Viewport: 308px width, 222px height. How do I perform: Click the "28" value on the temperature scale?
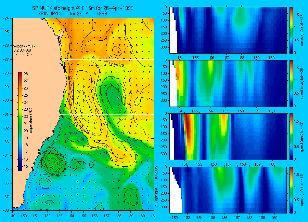(x=26, y=74)
